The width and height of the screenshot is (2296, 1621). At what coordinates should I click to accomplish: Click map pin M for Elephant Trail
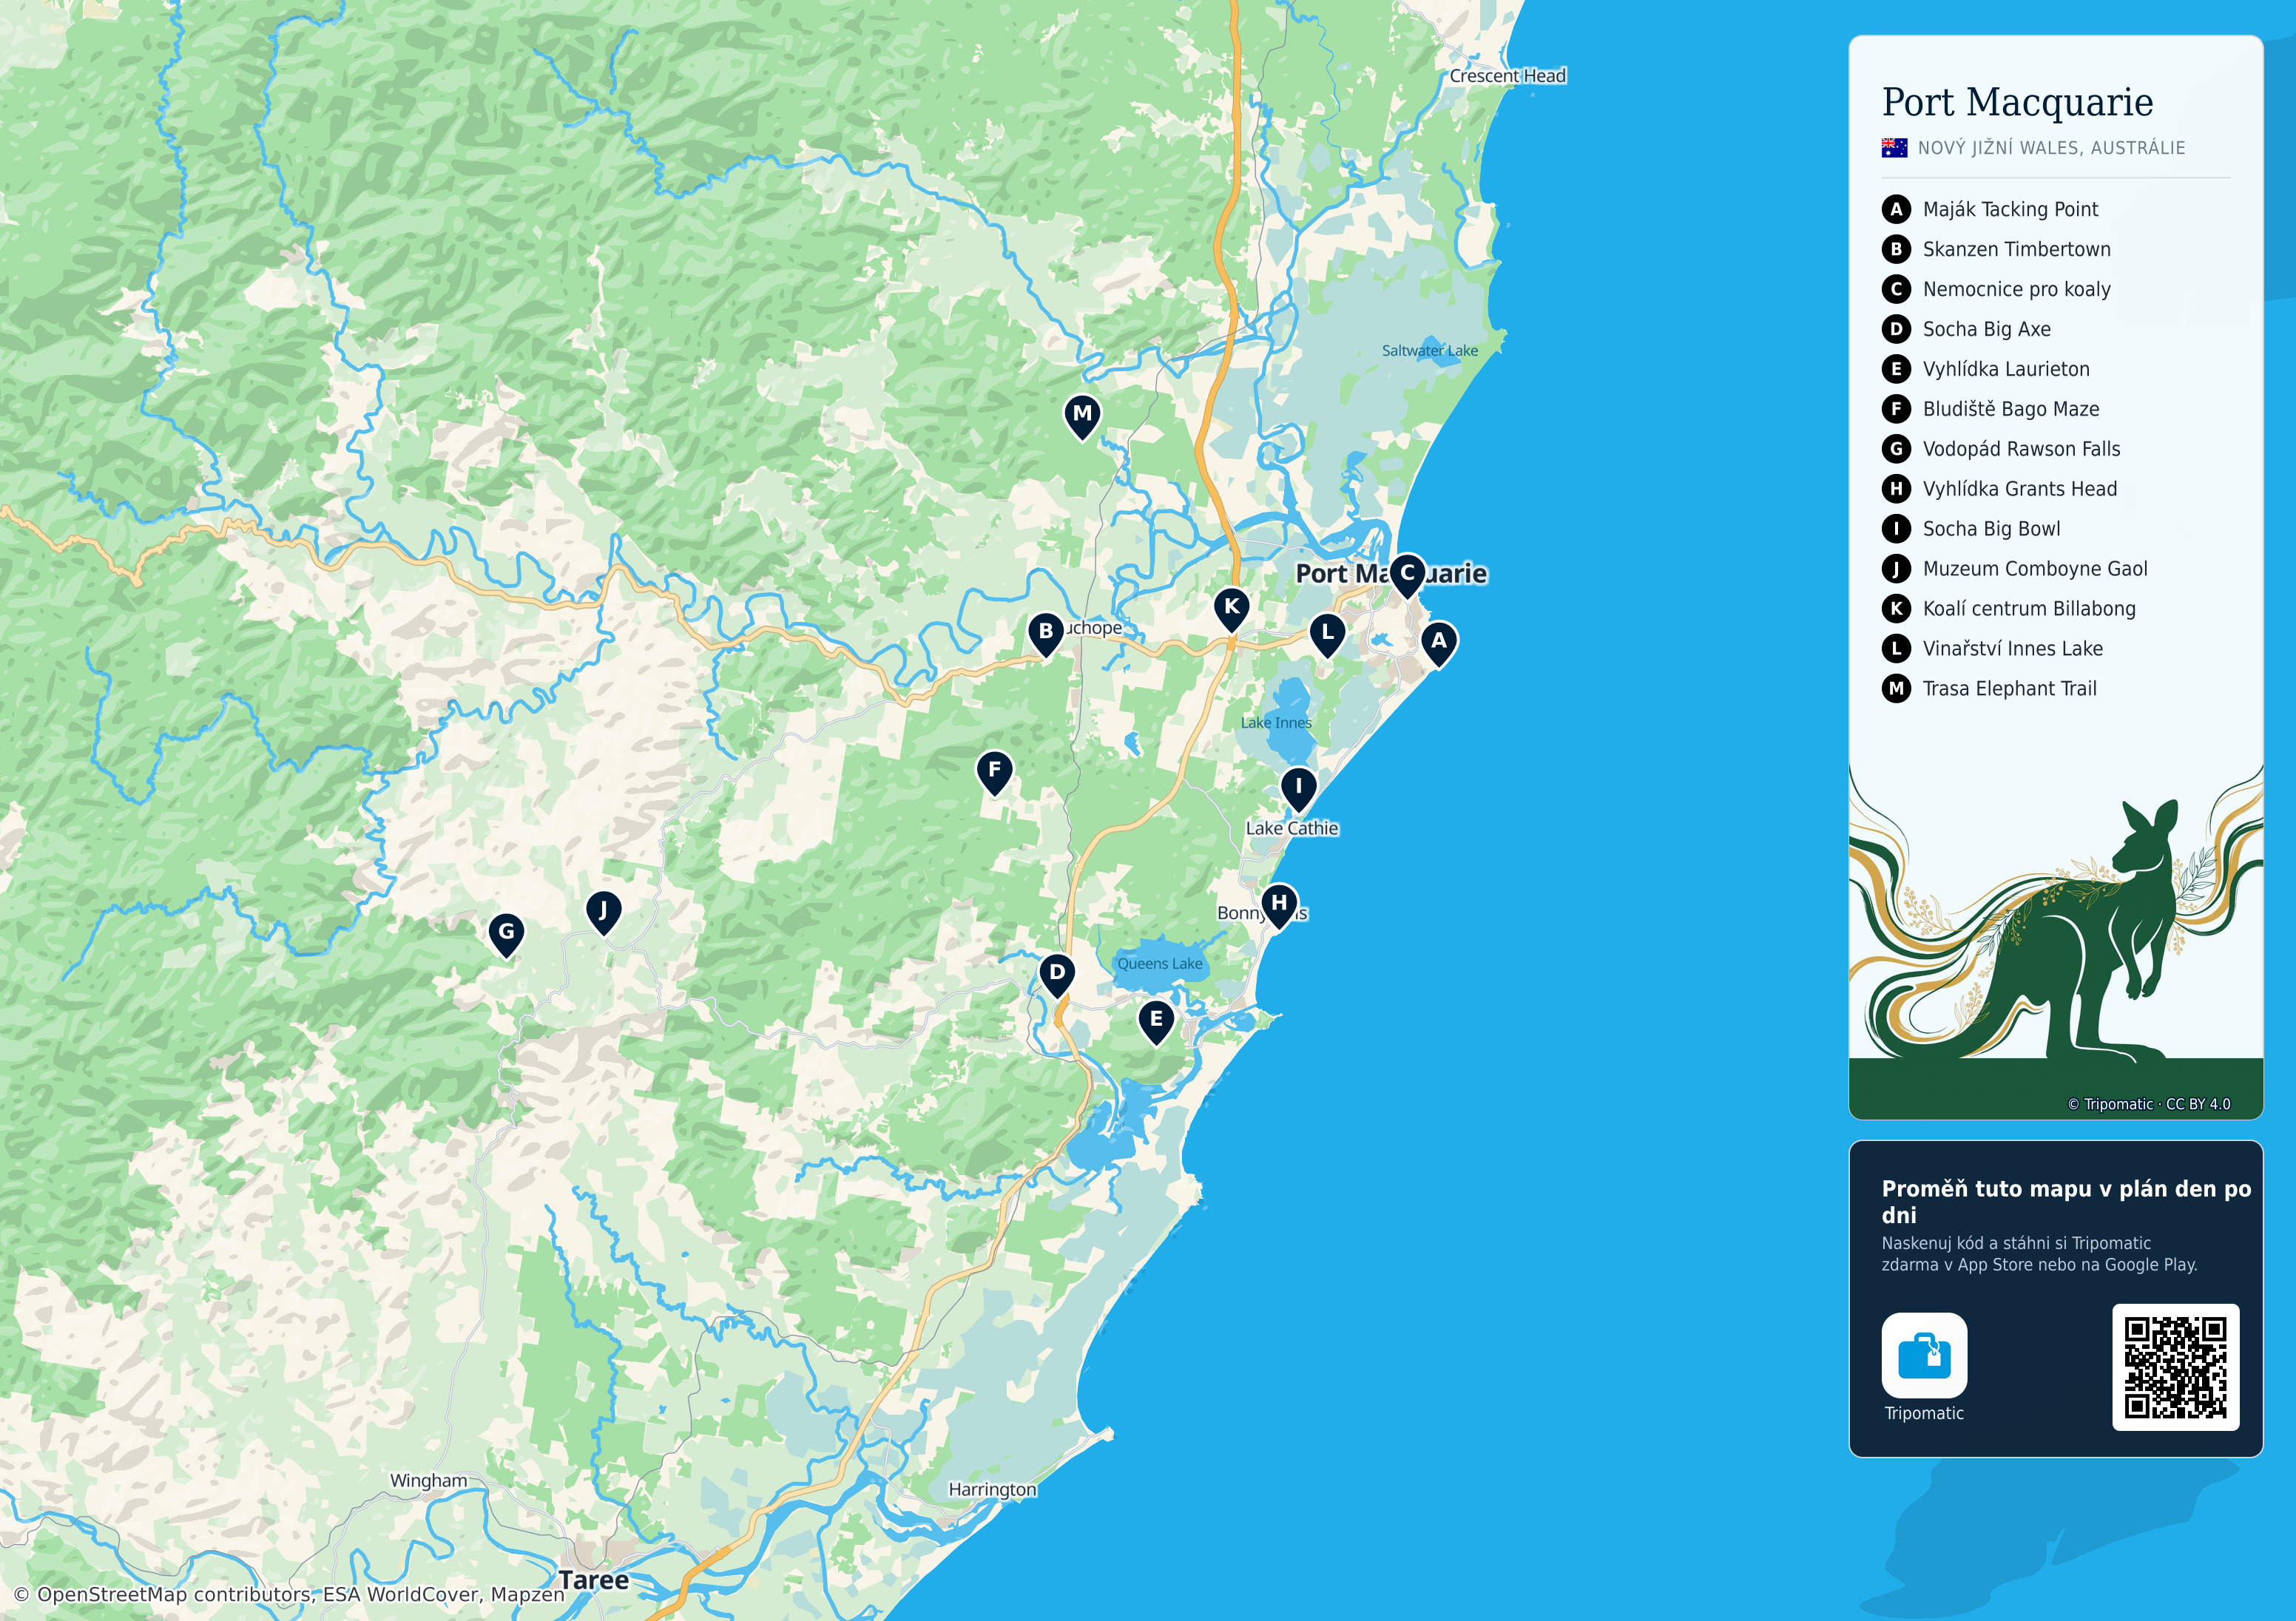[1082, 417]
